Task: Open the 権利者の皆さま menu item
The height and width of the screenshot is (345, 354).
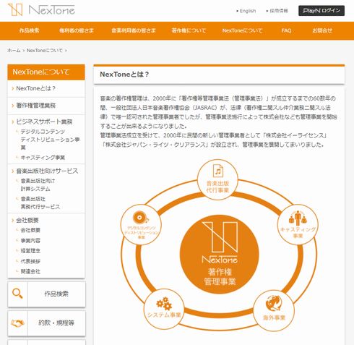Action: click(x=77, y=30)
